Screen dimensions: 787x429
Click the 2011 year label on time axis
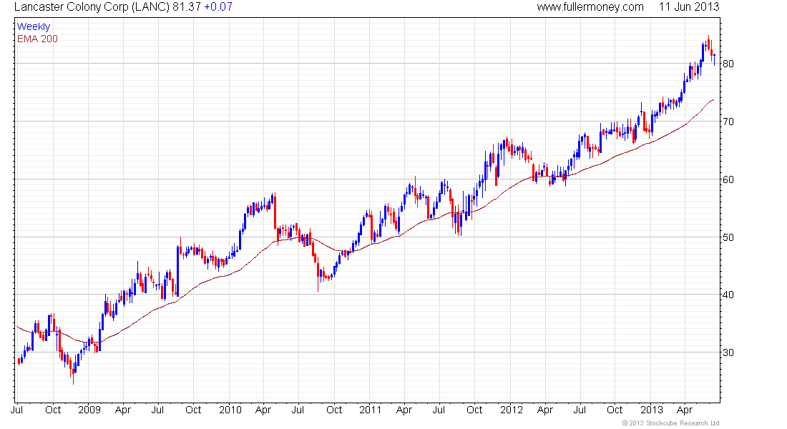[371, 410]
